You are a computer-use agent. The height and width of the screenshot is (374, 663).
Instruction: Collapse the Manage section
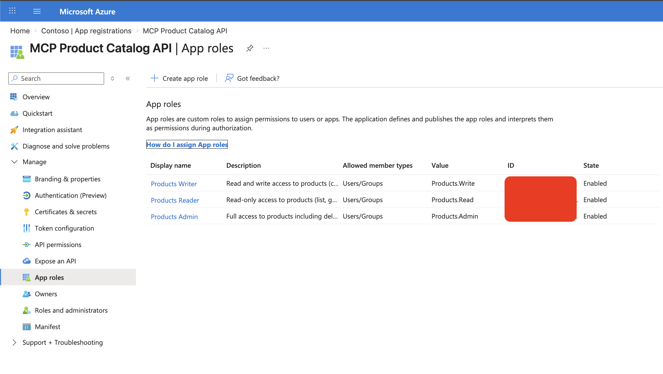click(x=14, y=162)
